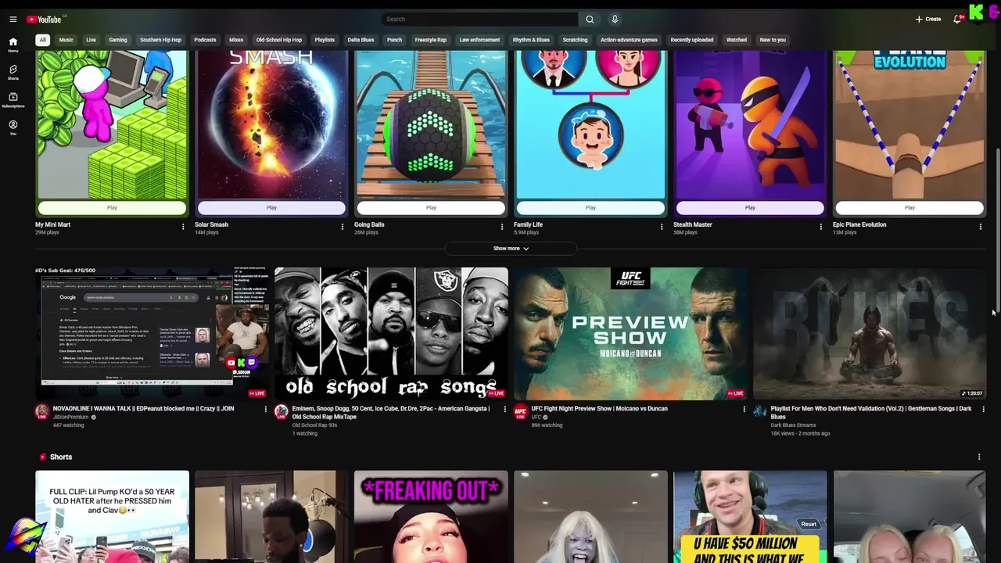Open options menu for Family Life
Viewport: 1001px width, 563px height.
pos(662,227)
